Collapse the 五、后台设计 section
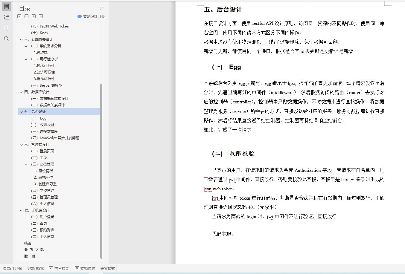 21,112
